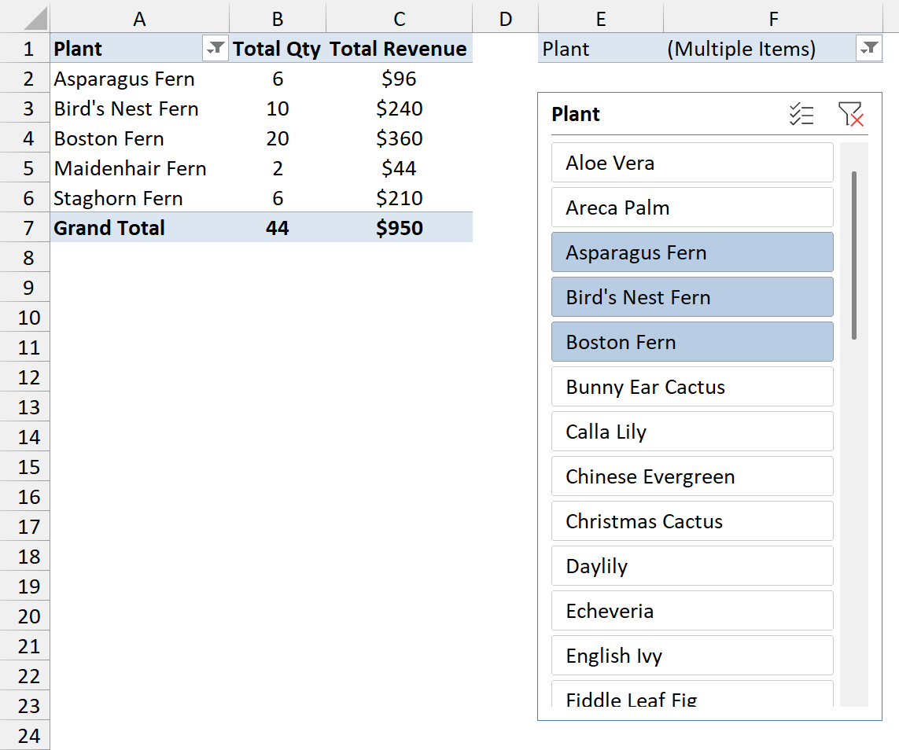Click the quantity 20 cell for Boston Fern
The image size is (899, 750).
(x=278, y=138)
